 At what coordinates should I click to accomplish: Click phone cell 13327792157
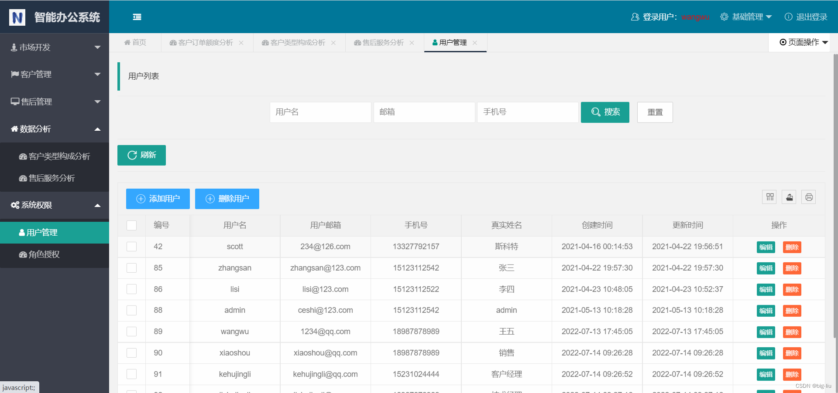pos(416,247)
